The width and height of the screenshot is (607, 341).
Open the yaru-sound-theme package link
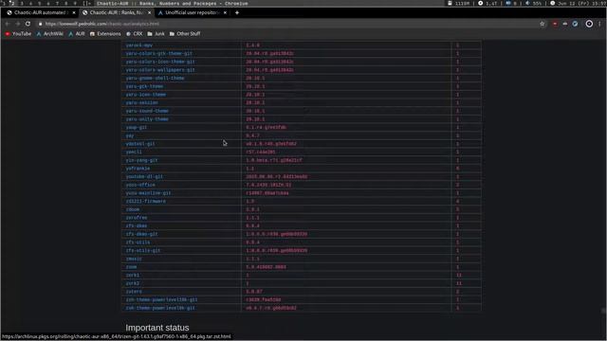point(147,111)
